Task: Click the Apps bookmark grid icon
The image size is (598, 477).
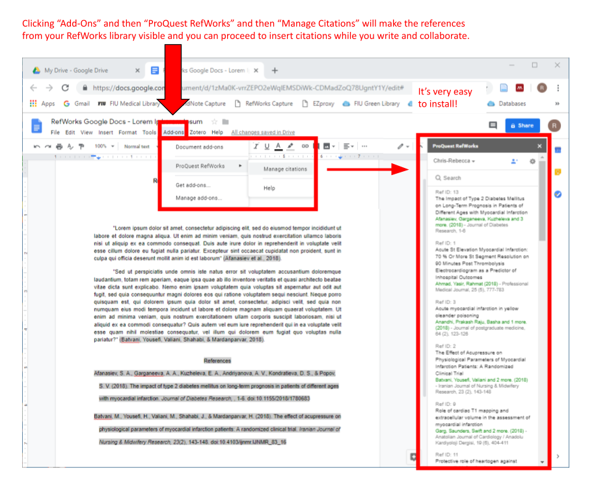Action: coord(34,103)
